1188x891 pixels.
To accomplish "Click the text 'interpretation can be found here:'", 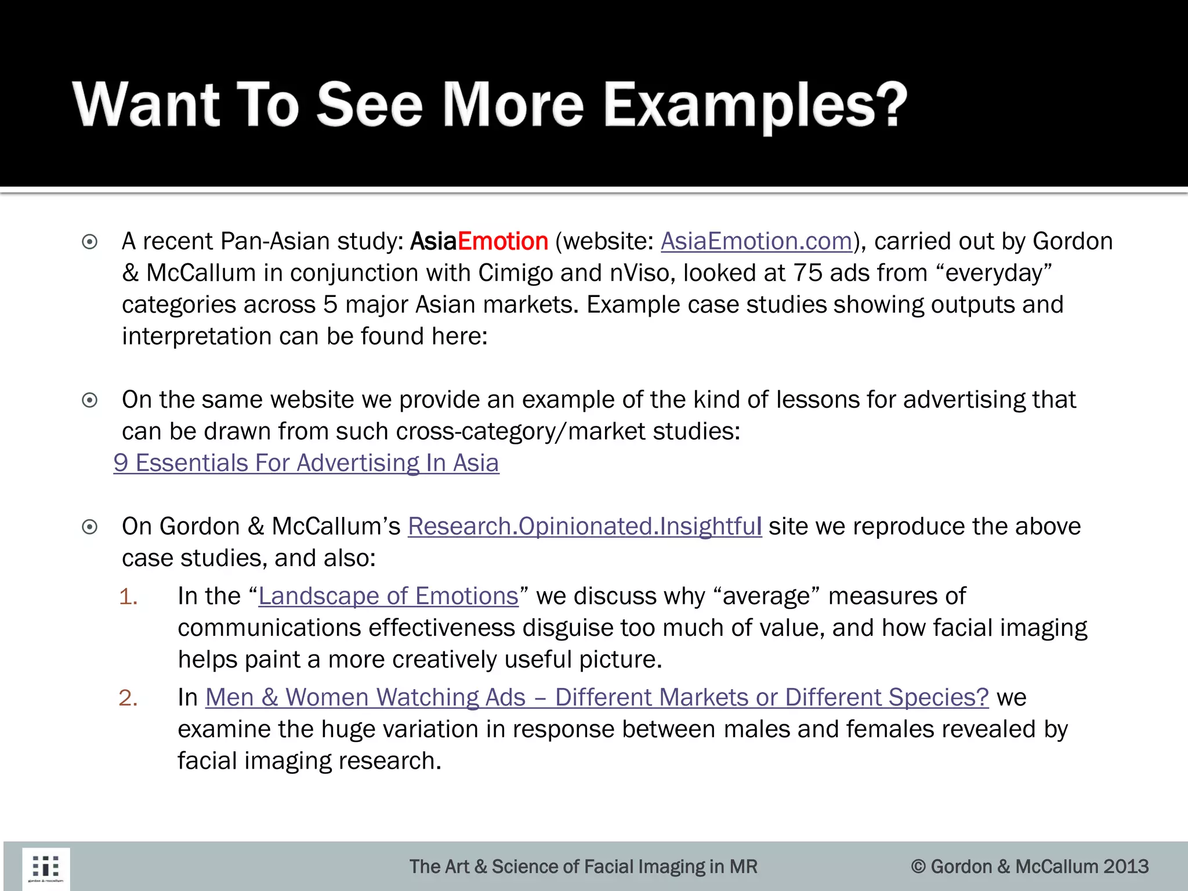I will tap(305, 336).
